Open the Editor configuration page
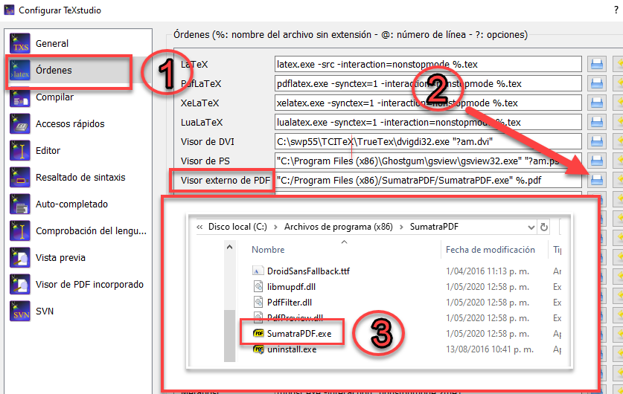The width and height of the screenshot is (623, 394). point(48,151)
